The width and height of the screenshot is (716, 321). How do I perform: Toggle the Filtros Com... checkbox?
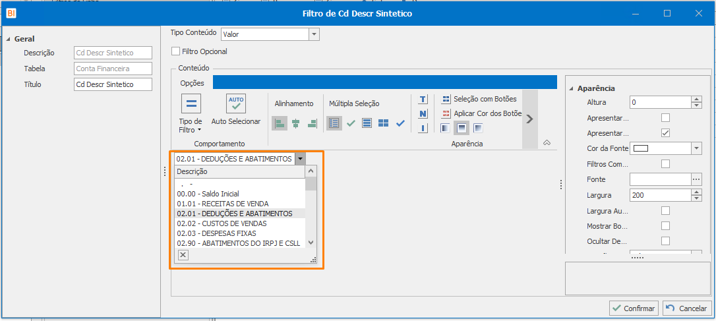click(665, 163)
